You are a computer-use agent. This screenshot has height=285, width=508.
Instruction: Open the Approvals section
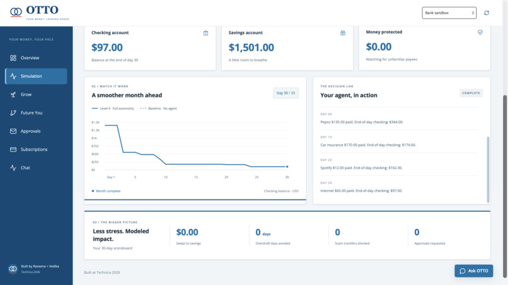(36, 131)
